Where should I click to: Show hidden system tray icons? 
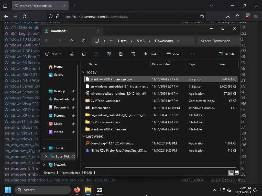click(x=214, y=190)
